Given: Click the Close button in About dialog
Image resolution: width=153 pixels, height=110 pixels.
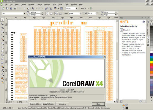Looking at the screenshot, I should (98, 104).
